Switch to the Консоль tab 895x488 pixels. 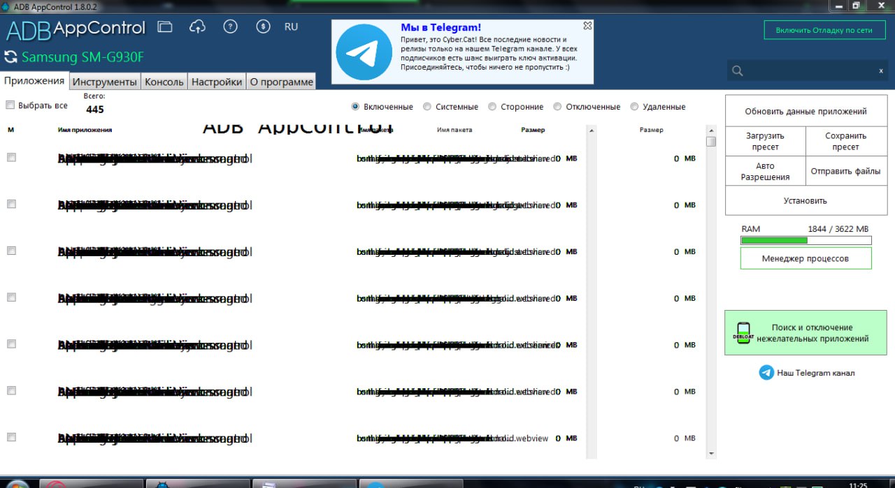[164, 82]
